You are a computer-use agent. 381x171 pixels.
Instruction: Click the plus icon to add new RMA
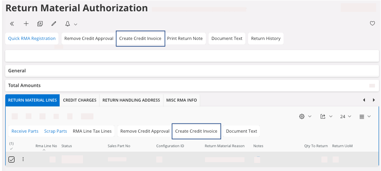pyautogui.click(x=26, y=24)
